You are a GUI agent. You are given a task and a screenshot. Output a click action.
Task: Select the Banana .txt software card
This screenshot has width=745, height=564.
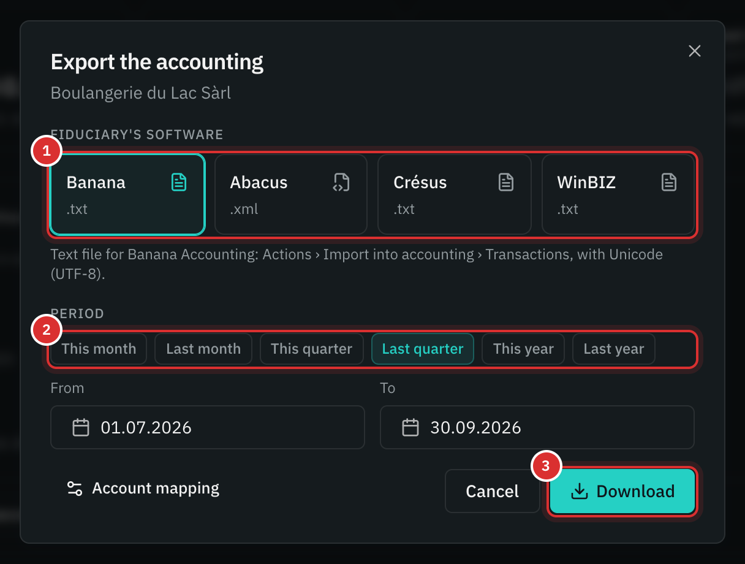coord(127,194)
